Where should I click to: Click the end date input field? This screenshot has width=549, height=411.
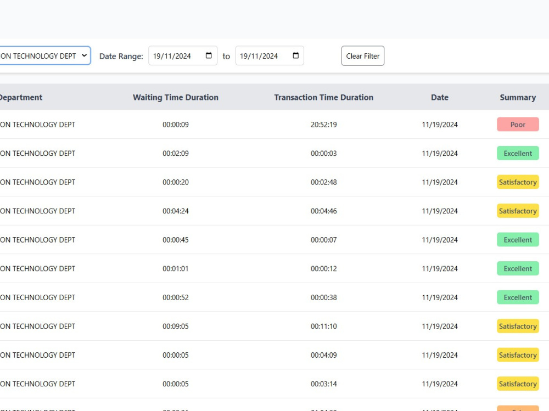pos(270,55)
